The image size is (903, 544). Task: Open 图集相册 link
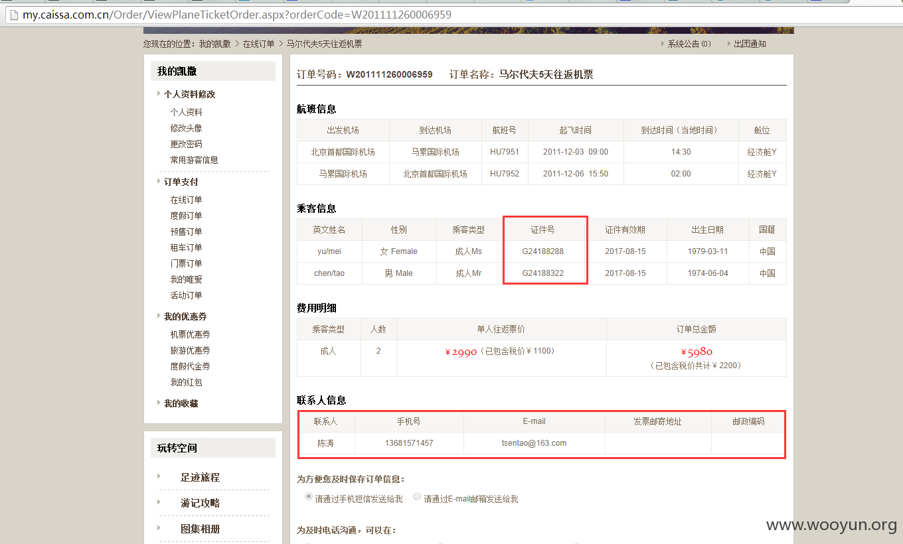[200, 529]
